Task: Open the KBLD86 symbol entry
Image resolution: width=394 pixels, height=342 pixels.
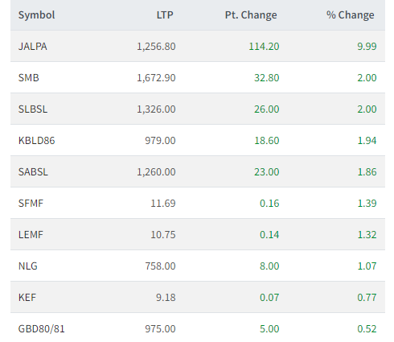Action: pos(36,141)
